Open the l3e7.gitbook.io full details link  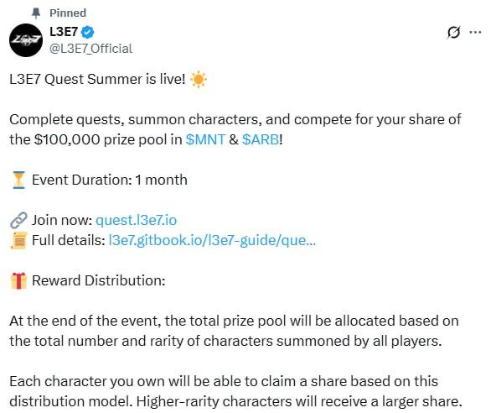point(212,240)
